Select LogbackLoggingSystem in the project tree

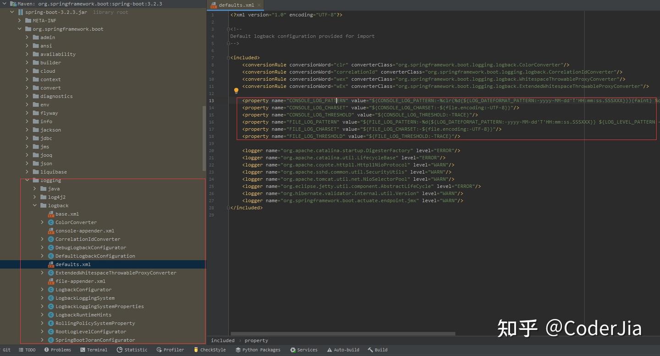(85, 298)
